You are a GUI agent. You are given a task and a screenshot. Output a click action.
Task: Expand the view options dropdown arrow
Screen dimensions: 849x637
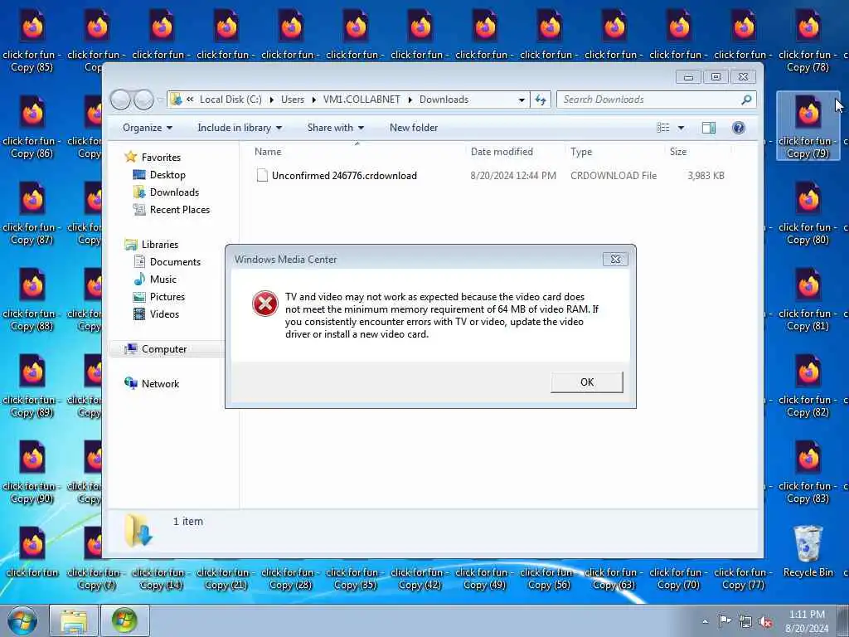point(682,128)
